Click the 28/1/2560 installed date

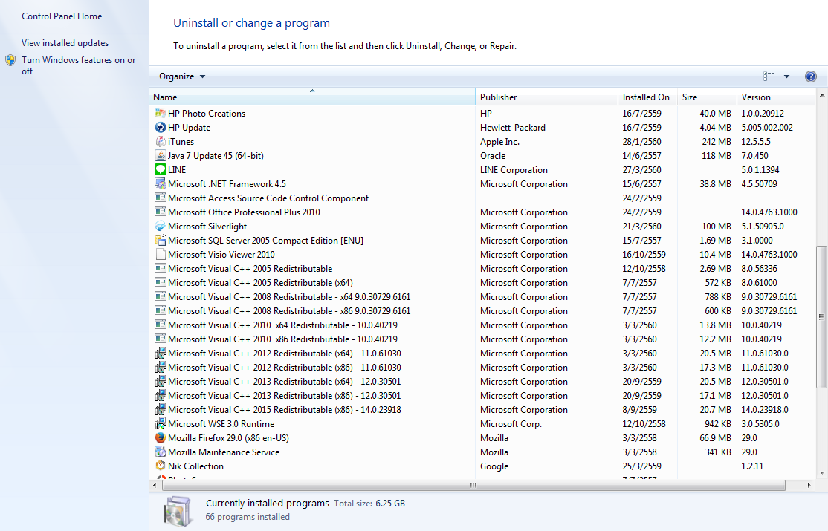pos(641,142)
